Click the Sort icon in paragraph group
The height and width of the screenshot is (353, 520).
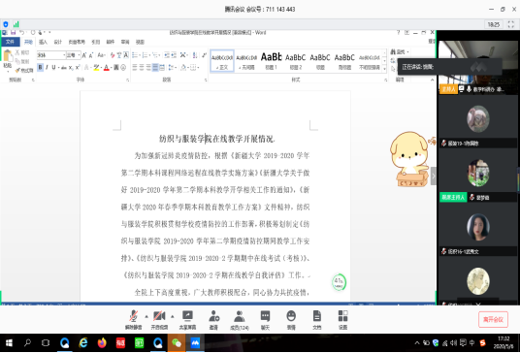click(195, 55)
